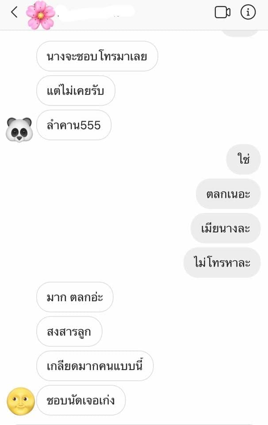Select the sent bubble ไม่โทรหาละ
This screenshot has height=425, width=268.
[222, 263]
